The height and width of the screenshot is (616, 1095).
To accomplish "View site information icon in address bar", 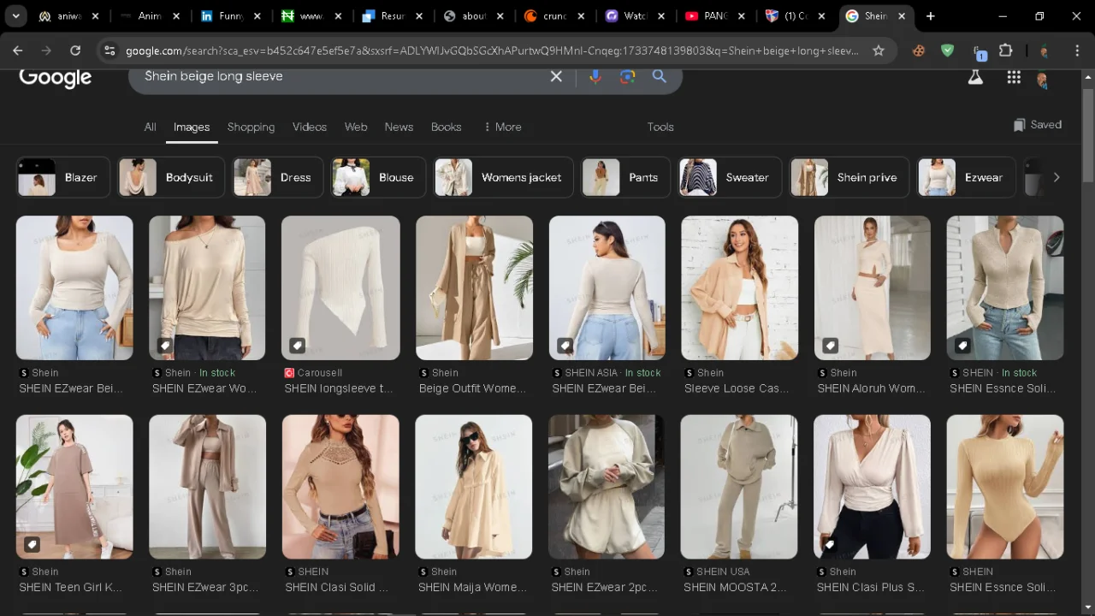I will pos(109,50).
